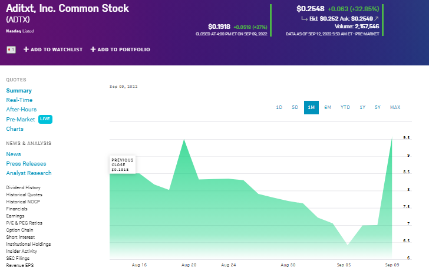The image size is (429, 277).
Task: Click the (ADTX) ticker symbol
Action: [x=18, y=19]
